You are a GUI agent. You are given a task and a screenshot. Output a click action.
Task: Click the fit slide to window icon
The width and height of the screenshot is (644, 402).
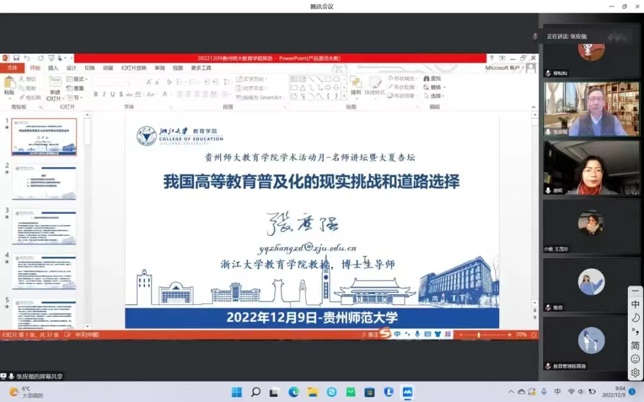tap(534, 335)
